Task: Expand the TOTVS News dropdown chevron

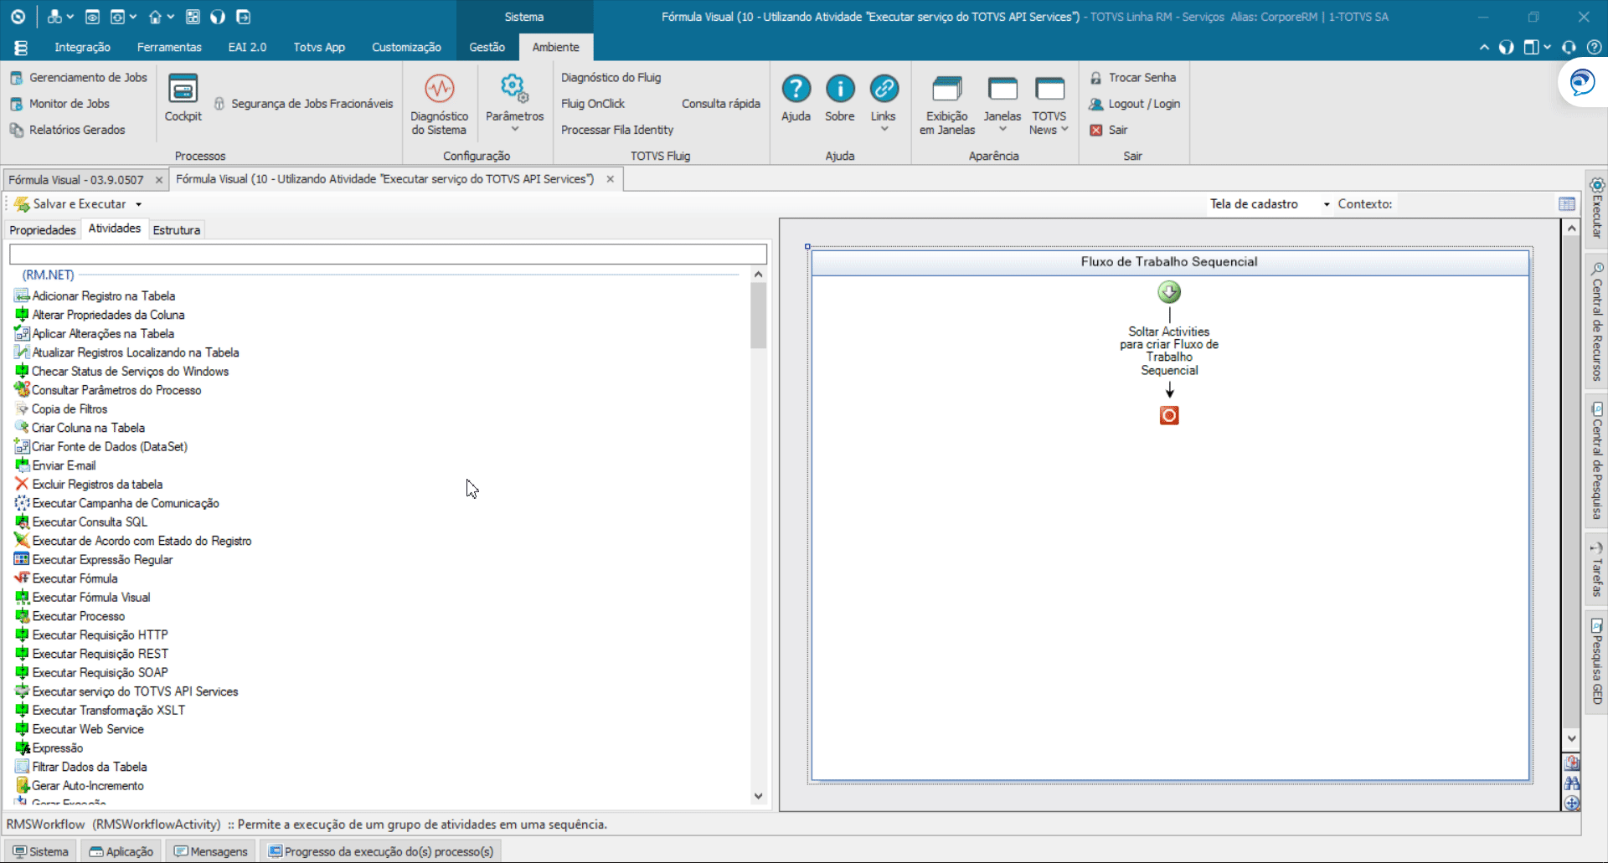Action: click(x=1064, y=130)
